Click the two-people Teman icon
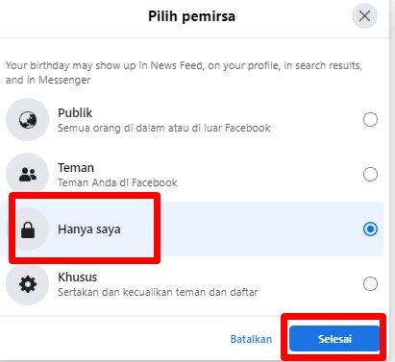The image size is (395, 362). click(28, 175)
